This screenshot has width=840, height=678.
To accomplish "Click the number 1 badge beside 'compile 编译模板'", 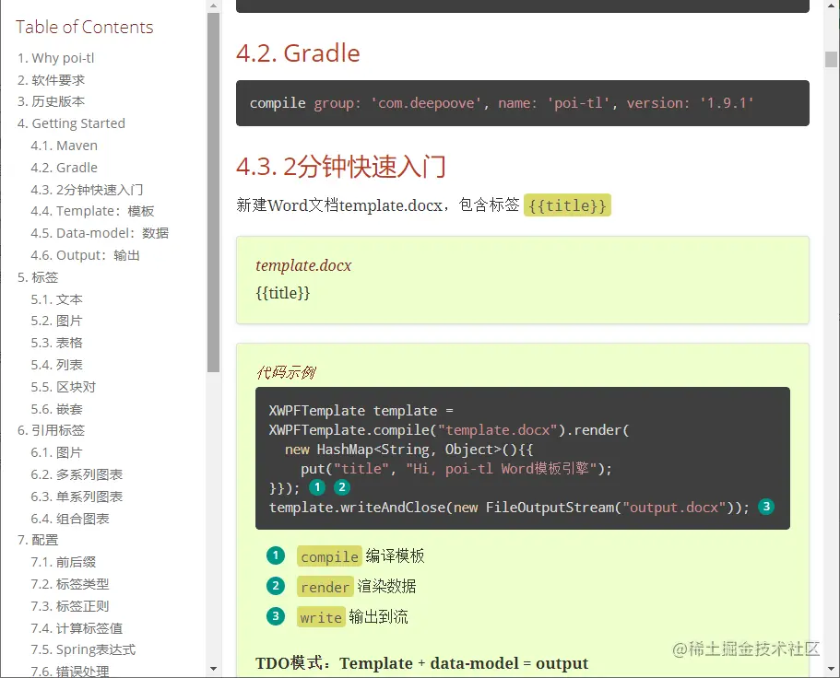I will (276, 556).
